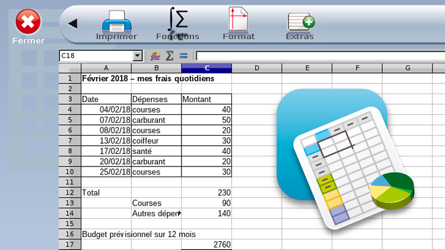Select date cell 07/02/18
Image resolution: width=445 pixels, height=250 pixels.
106,120
